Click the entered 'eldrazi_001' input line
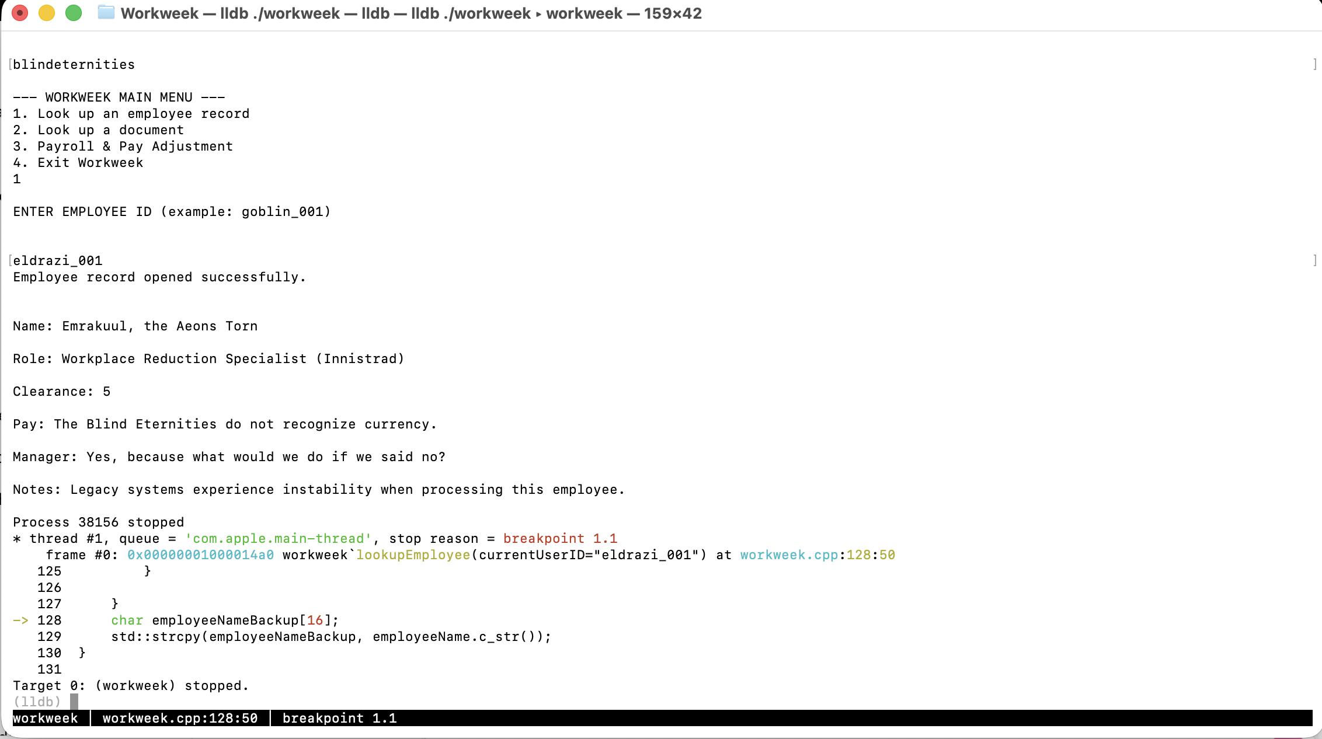 point(58,260)
